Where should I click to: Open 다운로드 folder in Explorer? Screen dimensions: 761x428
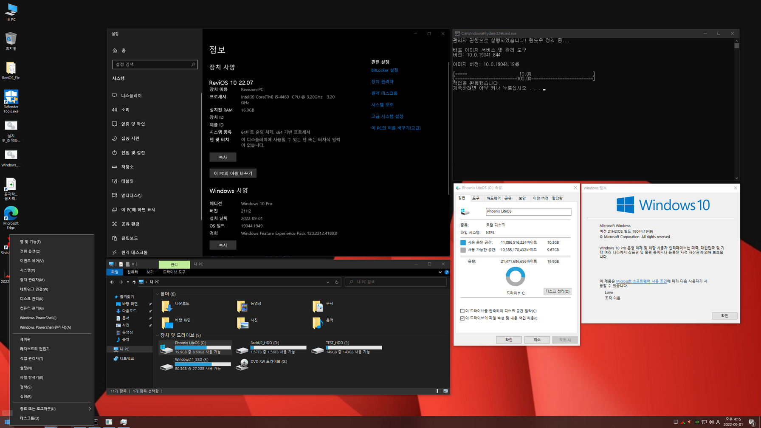coord(176,306)
